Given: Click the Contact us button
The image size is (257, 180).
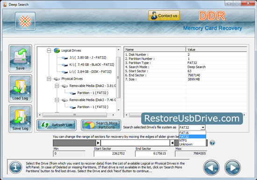Looking at the screenshot, I should coord(164,16).
